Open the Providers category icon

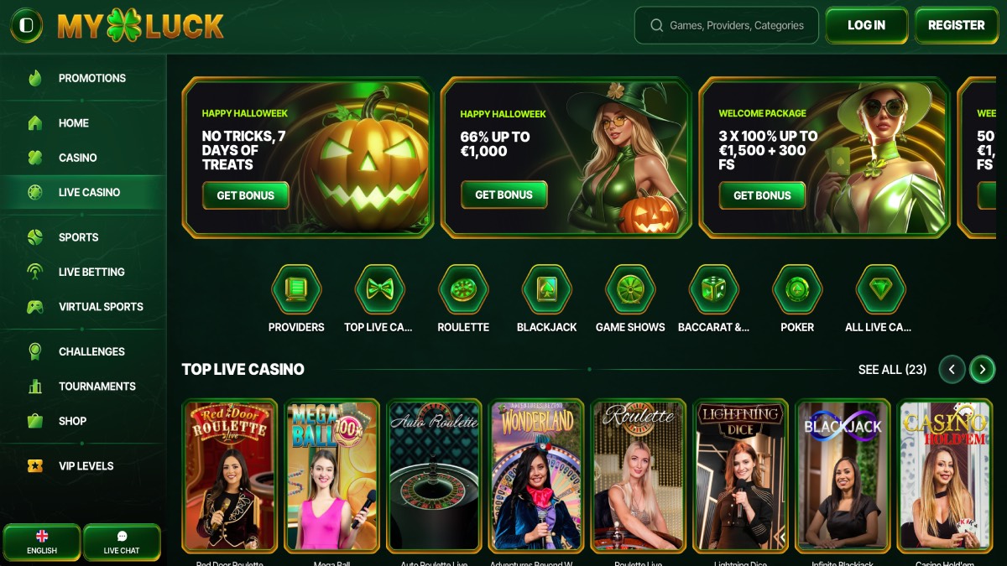point(296,289)
